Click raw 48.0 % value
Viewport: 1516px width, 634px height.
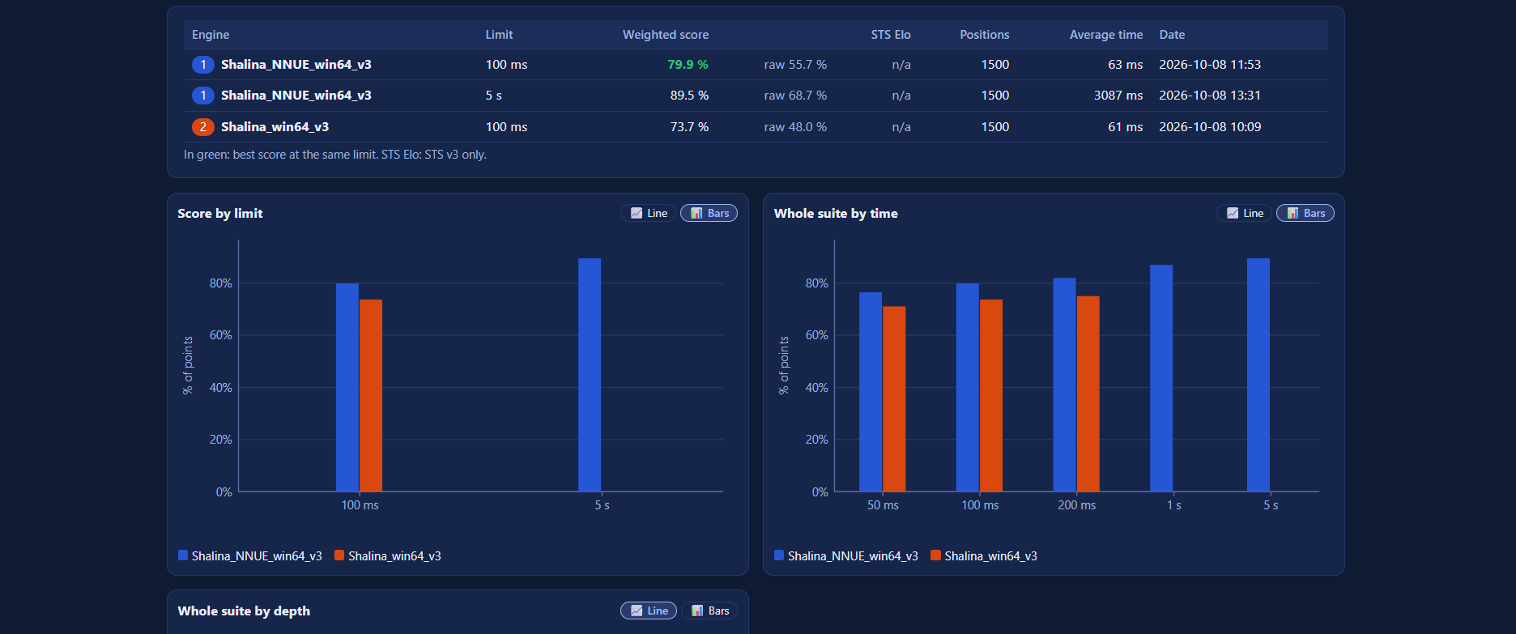(x=795, y=127)
